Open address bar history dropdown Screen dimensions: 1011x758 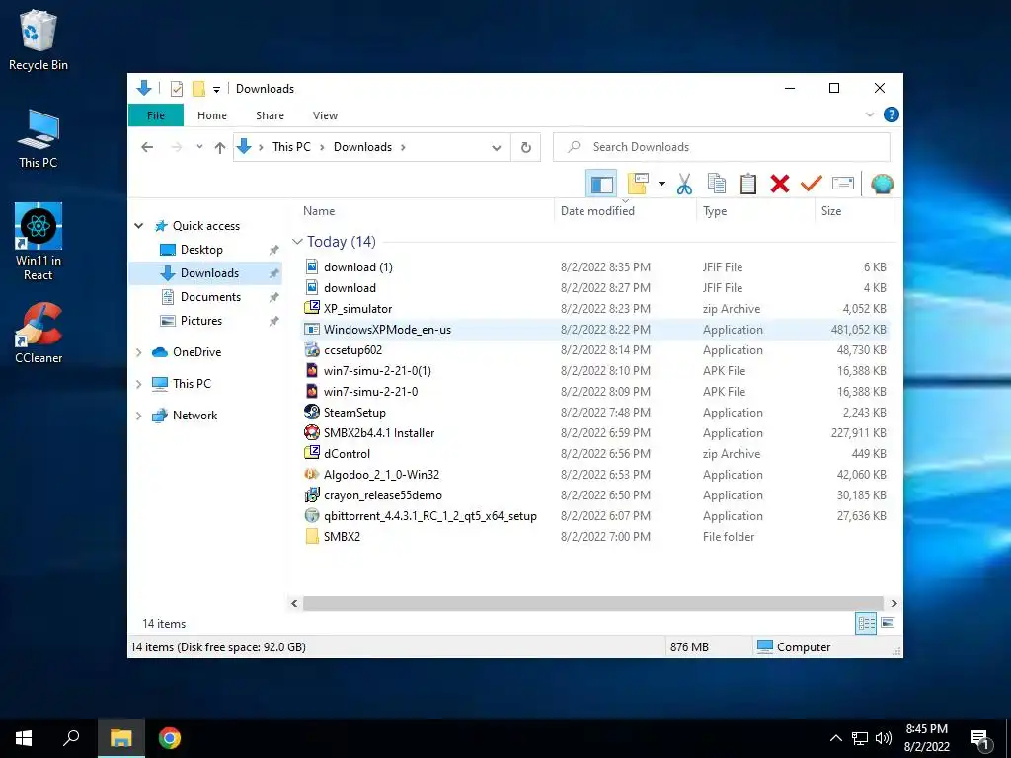496,148
